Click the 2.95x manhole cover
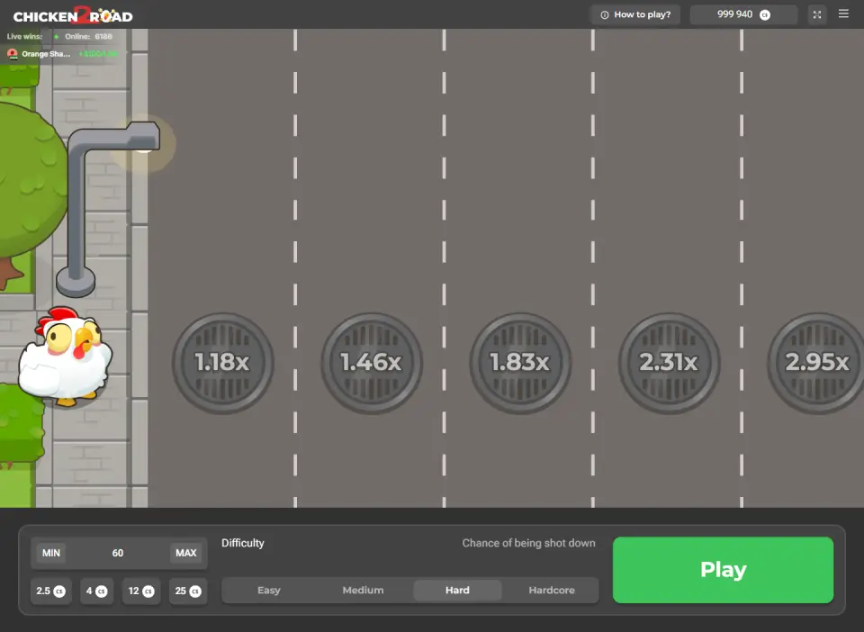864x632 pixels. pos(816,363)
